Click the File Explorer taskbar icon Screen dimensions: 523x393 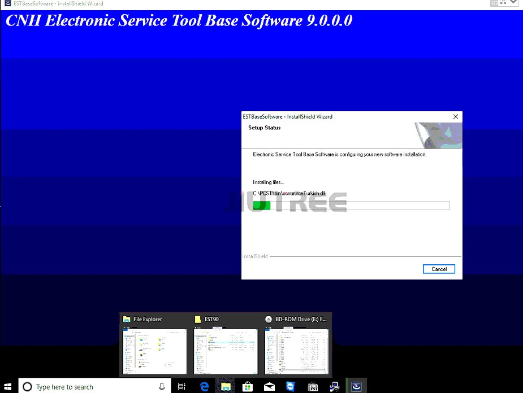pyautogui.click(x=226, y=387)
